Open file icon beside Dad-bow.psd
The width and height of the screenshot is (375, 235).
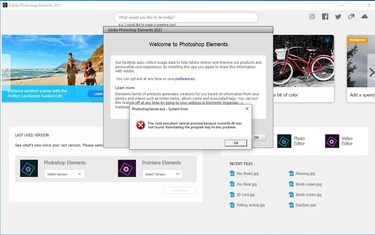pyautogui.click(x=291, y=205)
